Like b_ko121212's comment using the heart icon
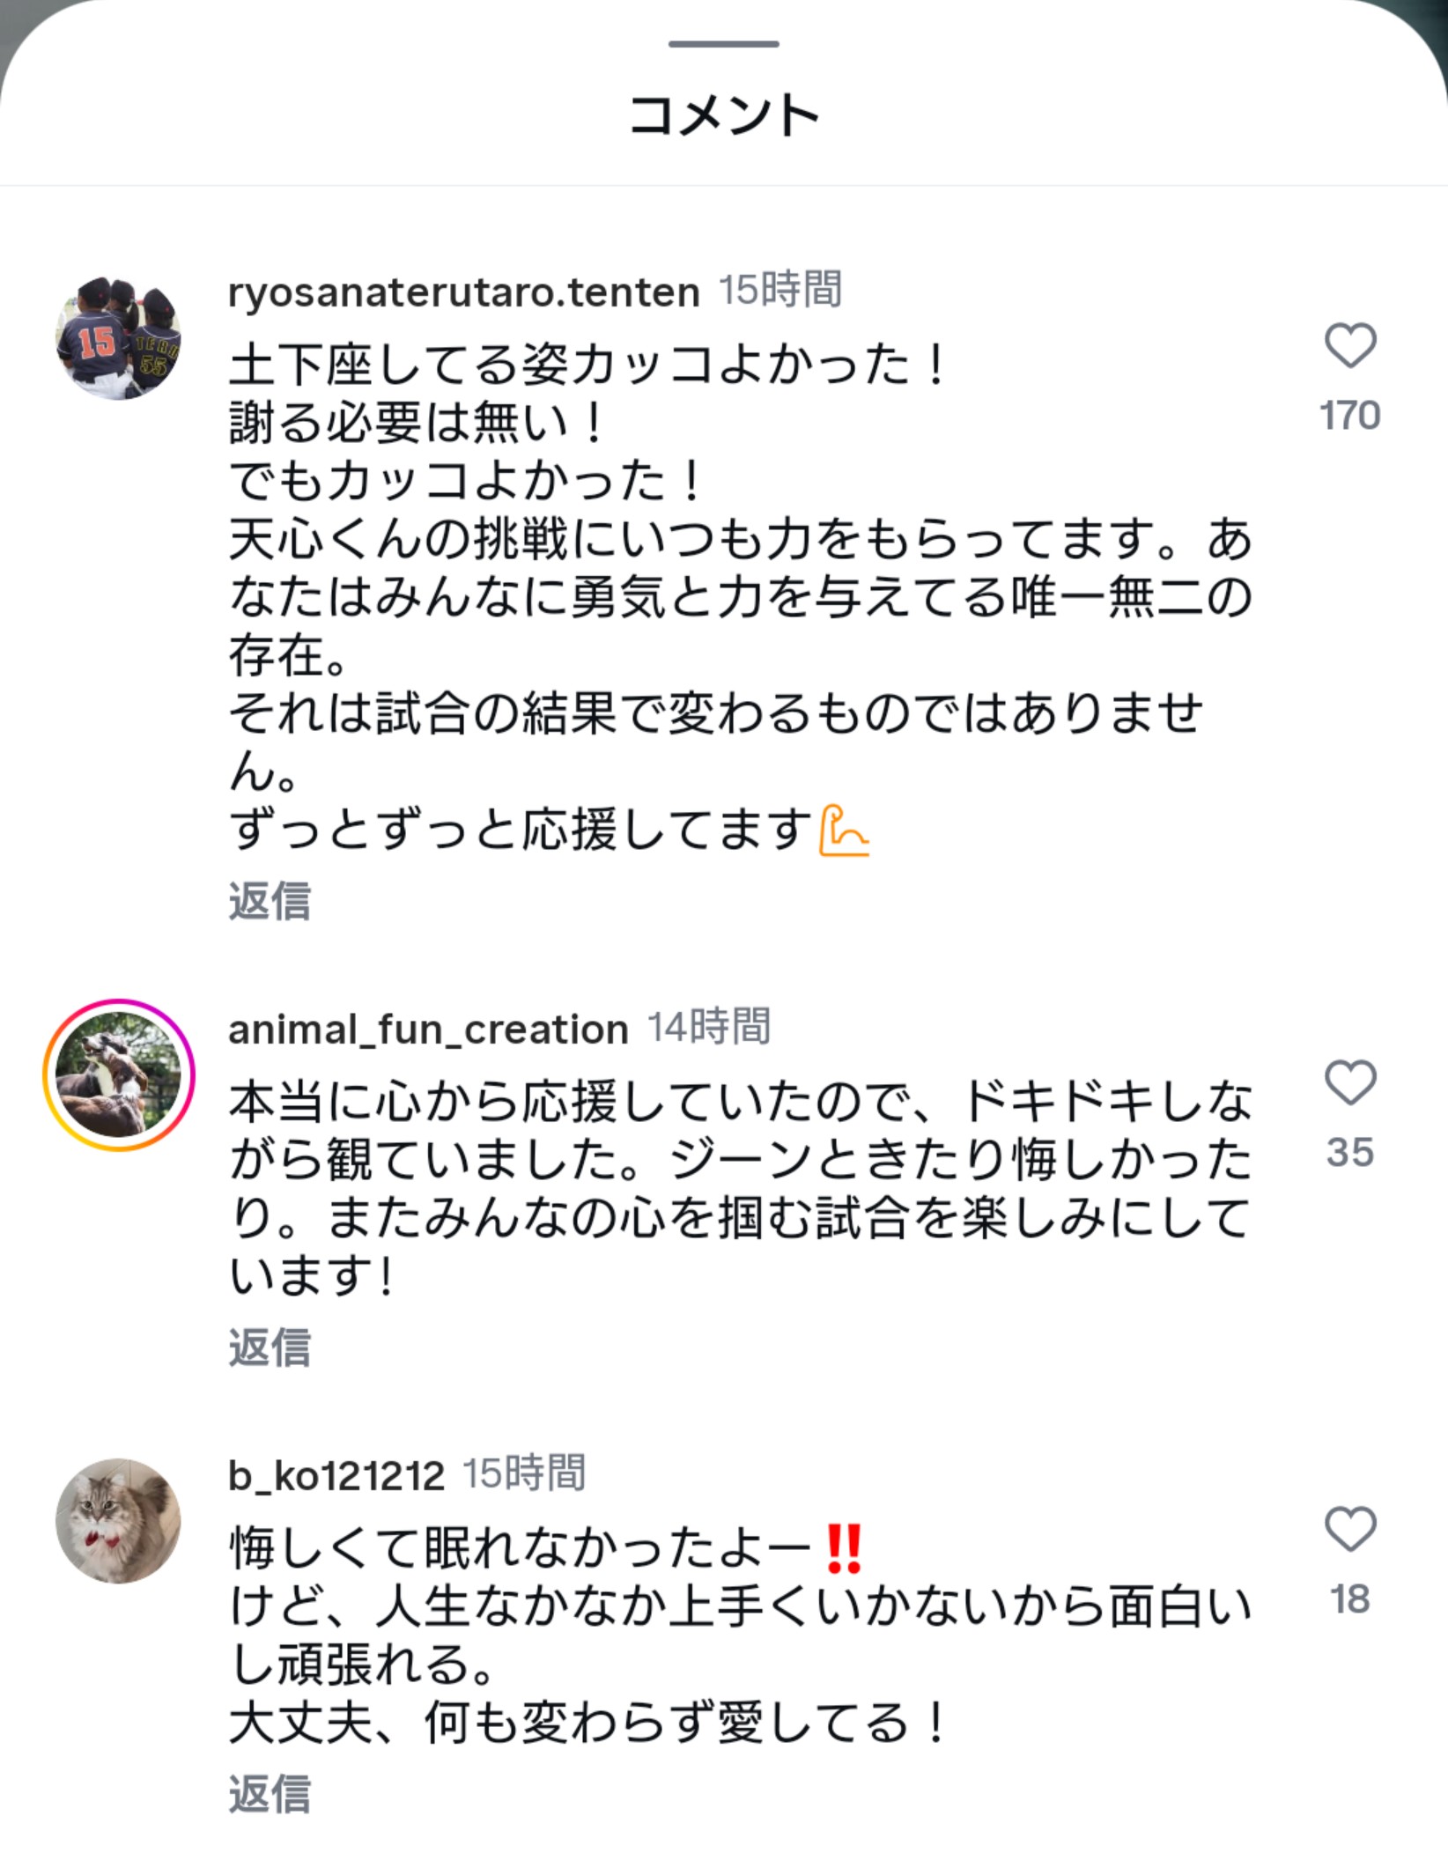Viewport: 1448px width, 1853px height. point(1349,1528)
